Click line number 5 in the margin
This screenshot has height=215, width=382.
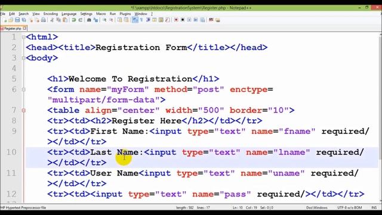coord(14,79)
